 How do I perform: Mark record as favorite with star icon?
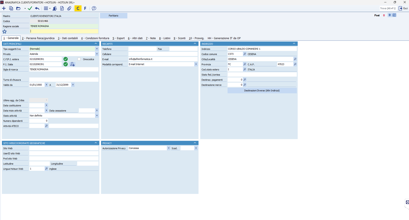coord(4,31)
